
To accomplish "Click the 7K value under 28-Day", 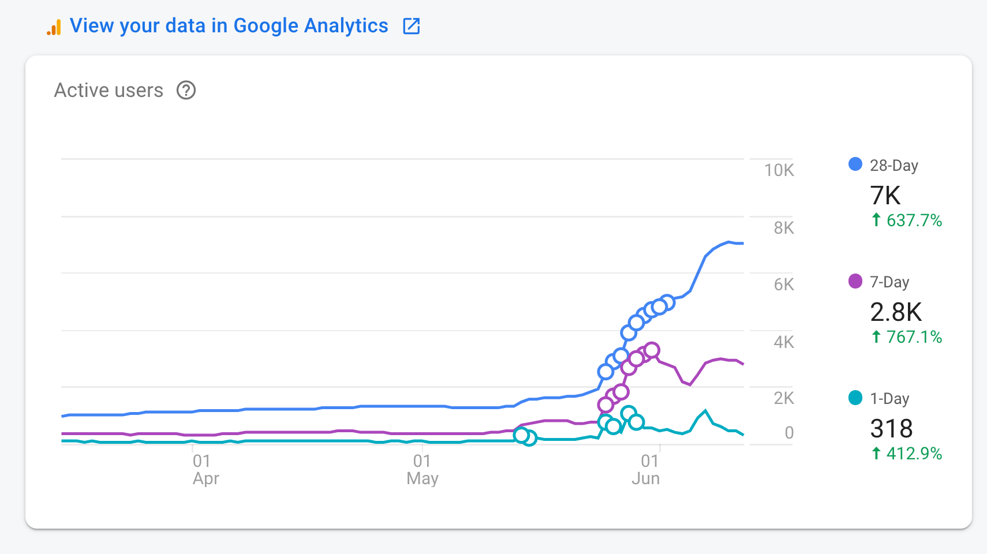I will [x=885, y=196].
